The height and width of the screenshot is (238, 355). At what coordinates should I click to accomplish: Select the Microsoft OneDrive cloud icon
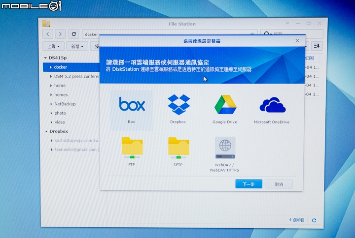(273, 105)
